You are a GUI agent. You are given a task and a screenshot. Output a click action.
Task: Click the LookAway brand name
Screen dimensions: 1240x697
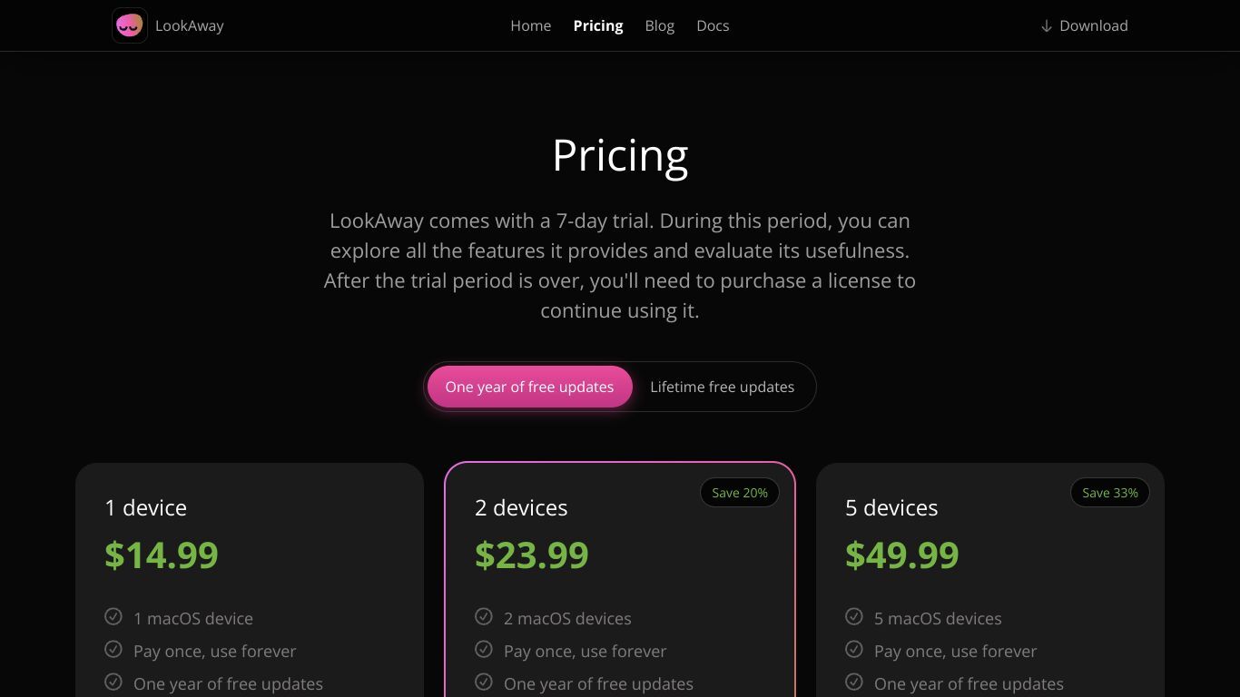(190, 25)
